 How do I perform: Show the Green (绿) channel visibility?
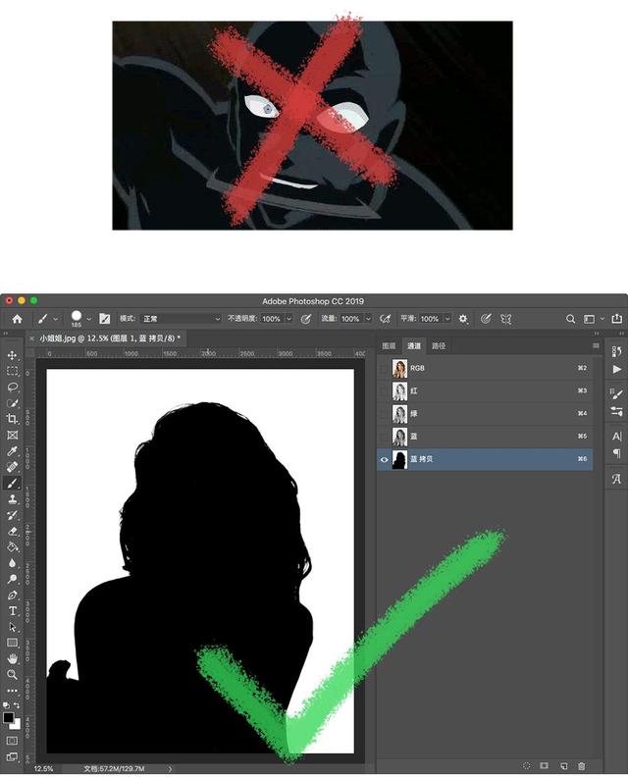384,414
